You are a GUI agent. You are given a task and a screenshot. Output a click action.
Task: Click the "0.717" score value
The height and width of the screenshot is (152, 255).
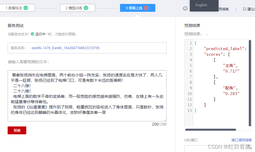(231, 71)
